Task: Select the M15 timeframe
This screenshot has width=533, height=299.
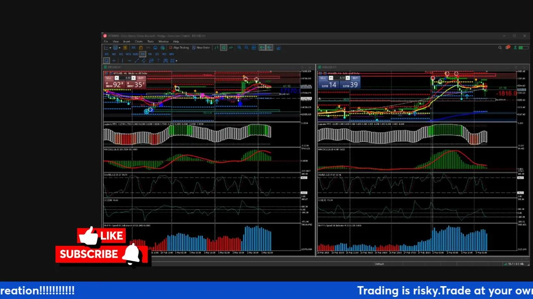Action: coord(128,54)
